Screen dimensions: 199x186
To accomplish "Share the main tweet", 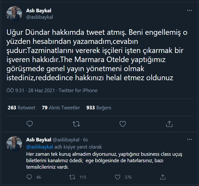I will click(169, 124).
